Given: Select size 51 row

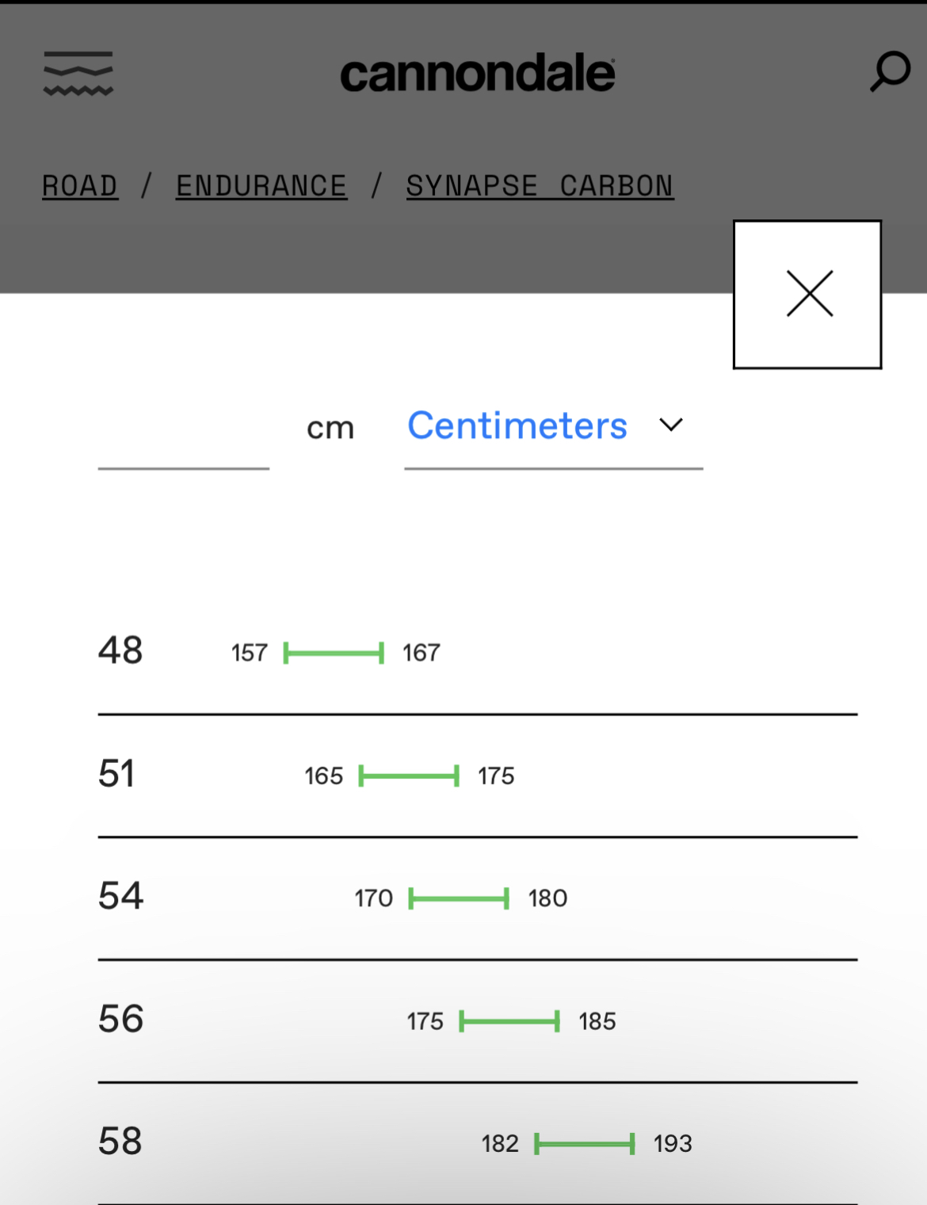Looking at the screenshot, I should tap(116, 774).
